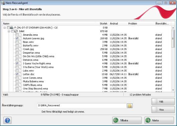
Task: Uncheck the Autumn Leaves.jpg checkbox
Action: pyautogui.click(x=17, y=38)
